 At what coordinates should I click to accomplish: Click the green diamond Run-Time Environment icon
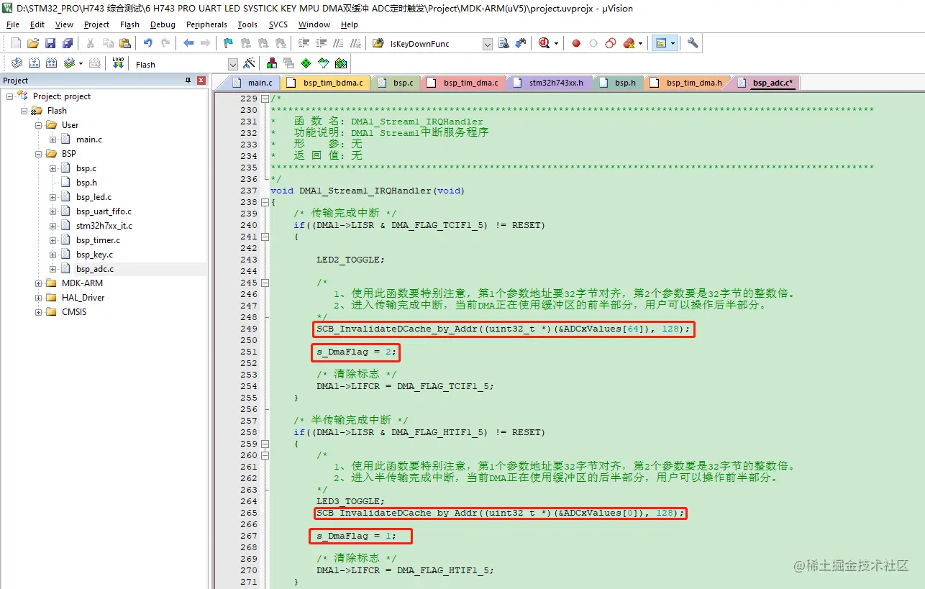click(306, 63)
